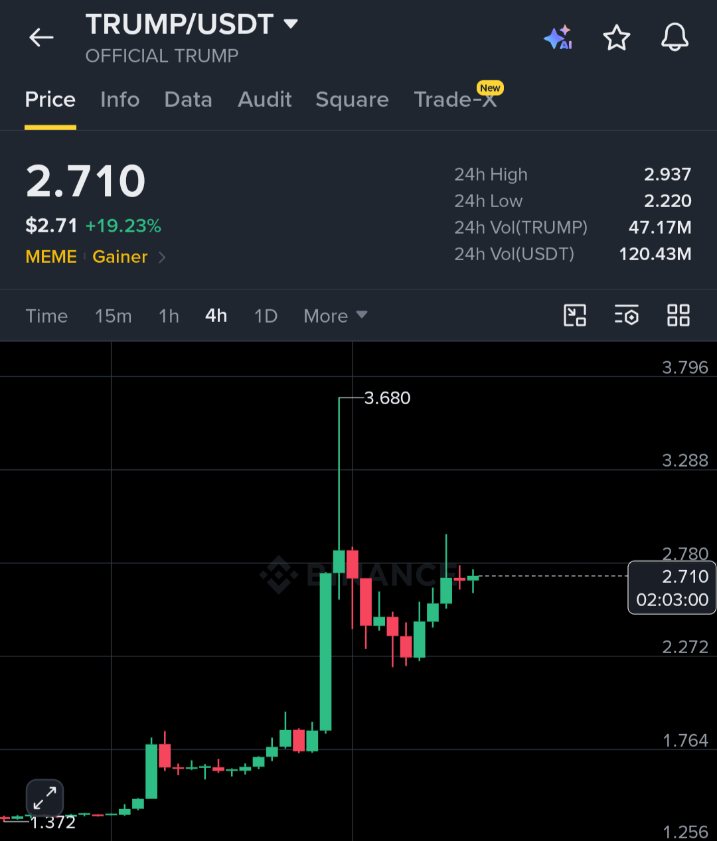Tap the Gainer tag link
Screen dimensions: 717x841
120,257
